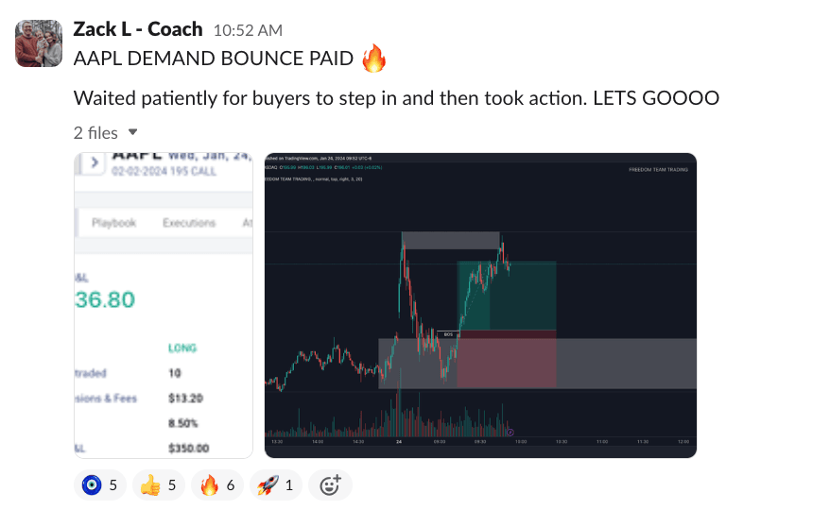The height and width of the screenshot is (510, 813).
Task: Click the red stop-loss zone on chart
Action: [x=507, y=359]
